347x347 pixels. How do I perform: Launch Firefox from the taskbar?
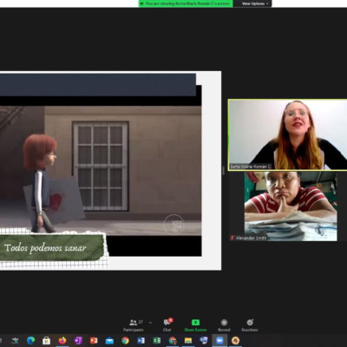point(62,341)
